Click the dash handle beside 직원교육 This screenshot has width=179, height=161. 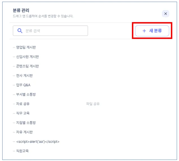14,151
